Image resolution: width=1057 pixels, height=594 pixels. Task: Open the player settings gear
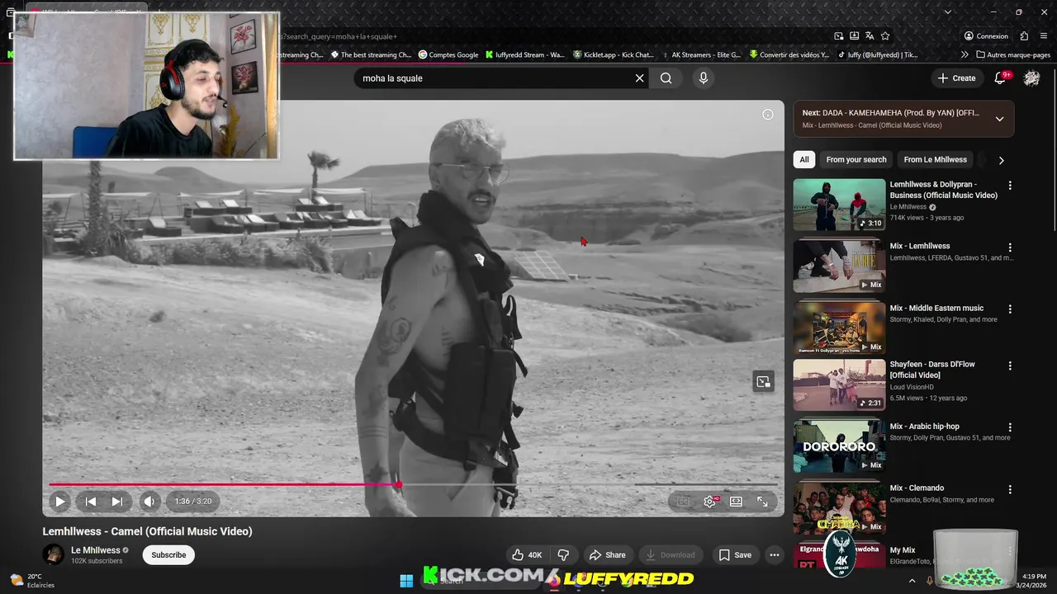click(709, 501)
